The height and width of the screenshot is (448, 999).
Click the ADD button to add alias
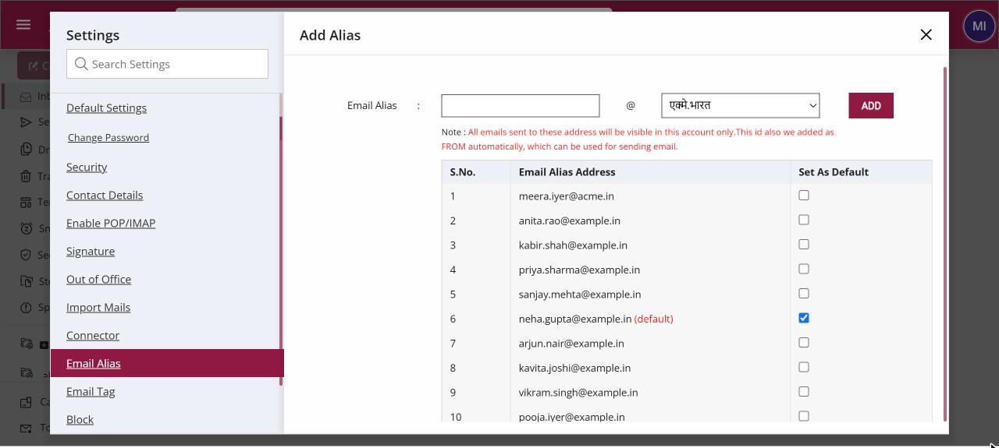pos(871,106)
